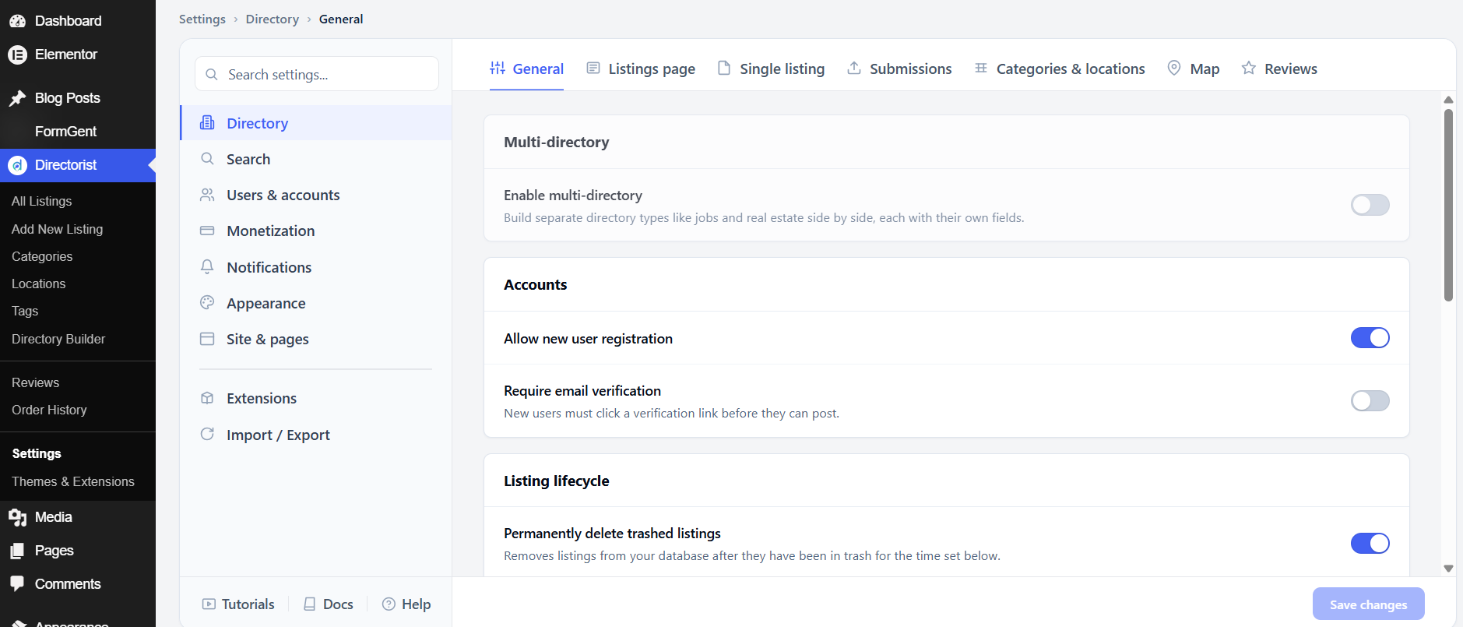Click the Extensions box icon

(207, 398)
